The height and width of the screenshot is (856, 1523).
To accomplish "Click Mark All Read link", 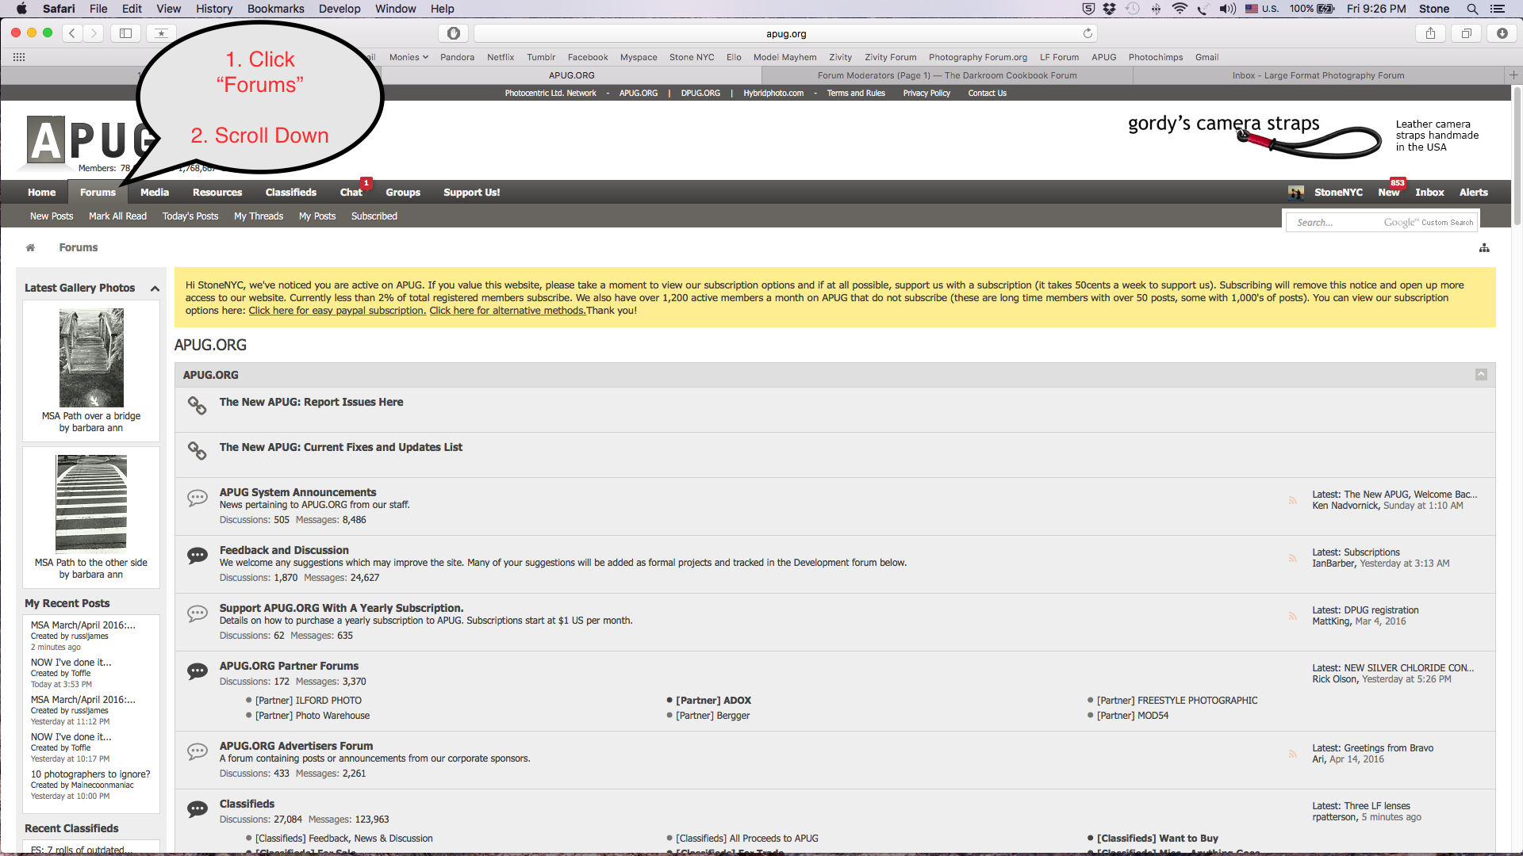I will pos(117,216).
